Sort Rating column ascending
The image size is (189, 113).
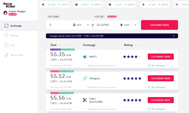(136, 45)
